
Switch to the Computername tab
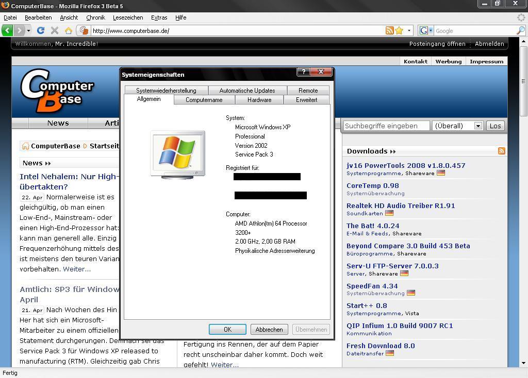pyautogui.click(x=204, y=100)
